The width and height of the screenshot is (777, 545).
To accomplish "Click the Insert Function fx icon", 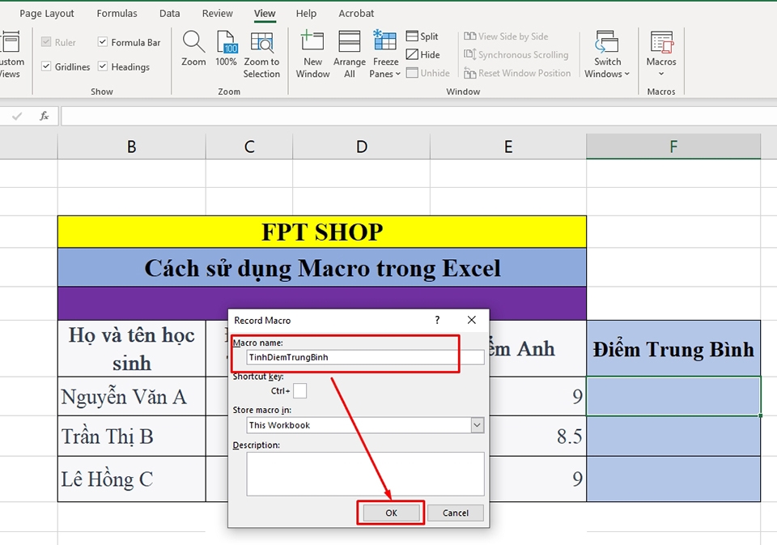I will (44, 116).
